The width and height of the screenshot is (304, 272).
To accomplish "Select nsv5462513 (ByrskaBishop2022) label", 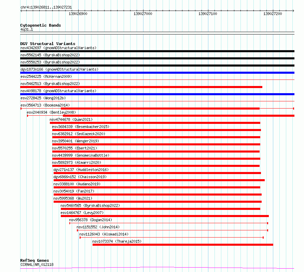I will 50,84.
